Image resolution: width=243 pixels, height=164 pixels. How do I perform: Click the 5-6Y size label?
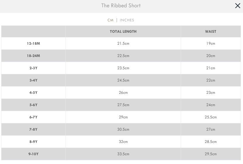coord(33,105)
